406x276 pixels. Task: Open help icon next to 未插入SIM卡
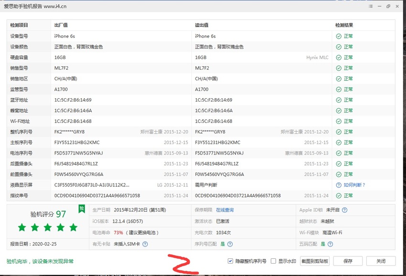(x=145, y=244)
